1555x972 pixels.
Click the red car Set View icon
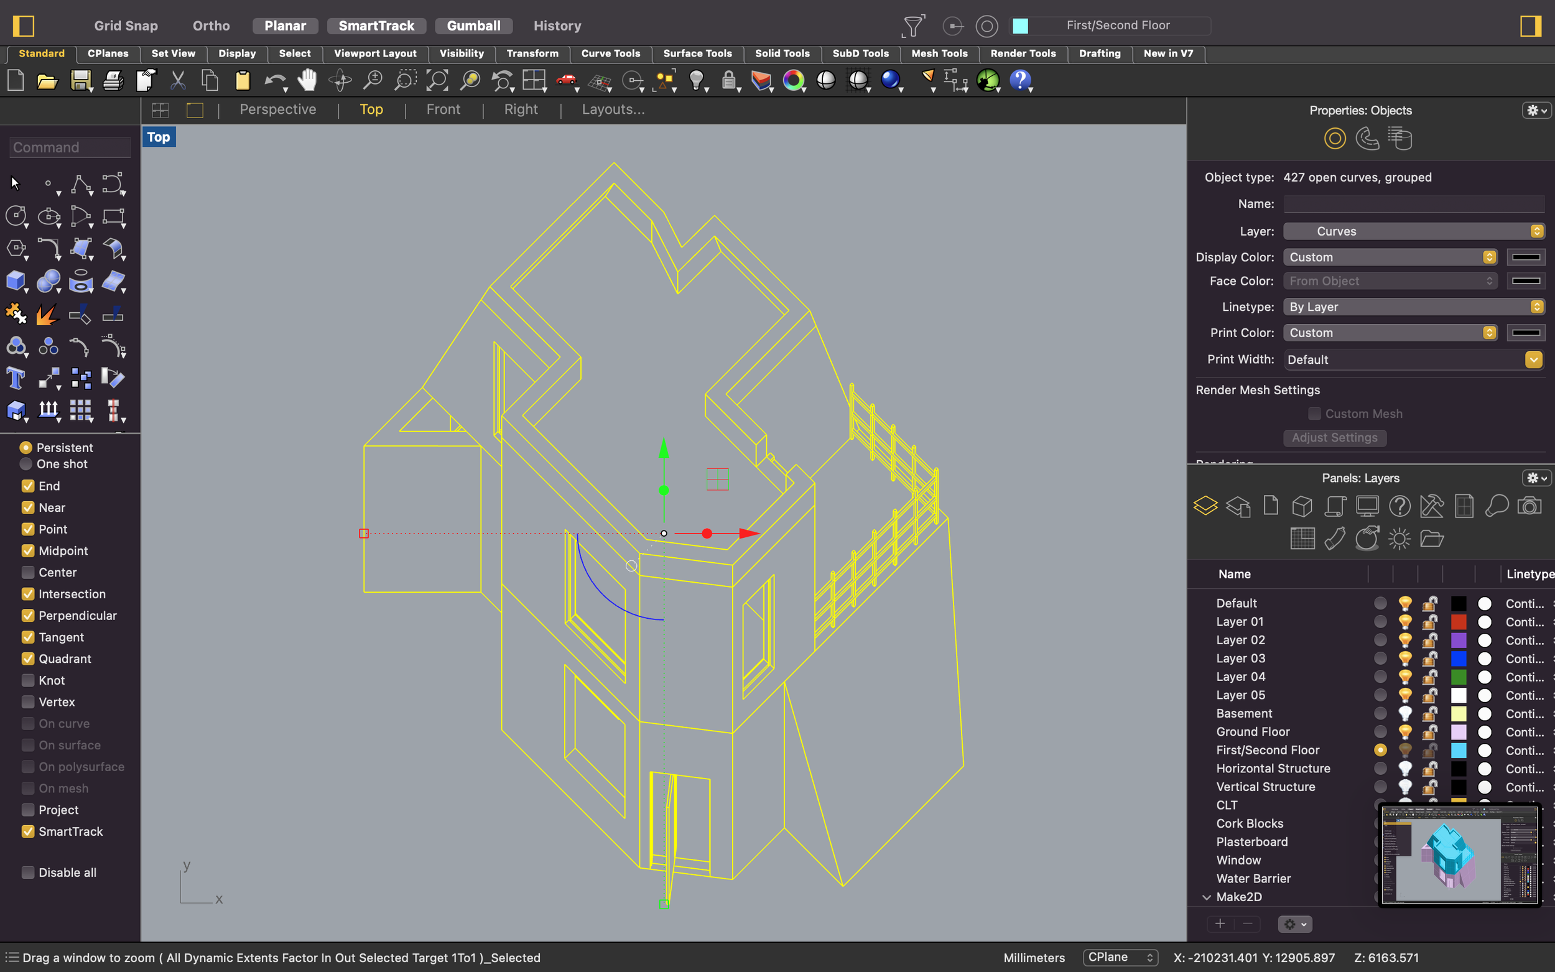coord(567,80)
